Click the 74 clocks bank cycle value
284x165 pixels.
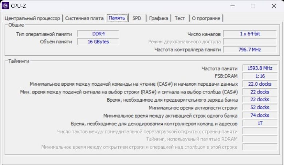click(x=260, y=115)
